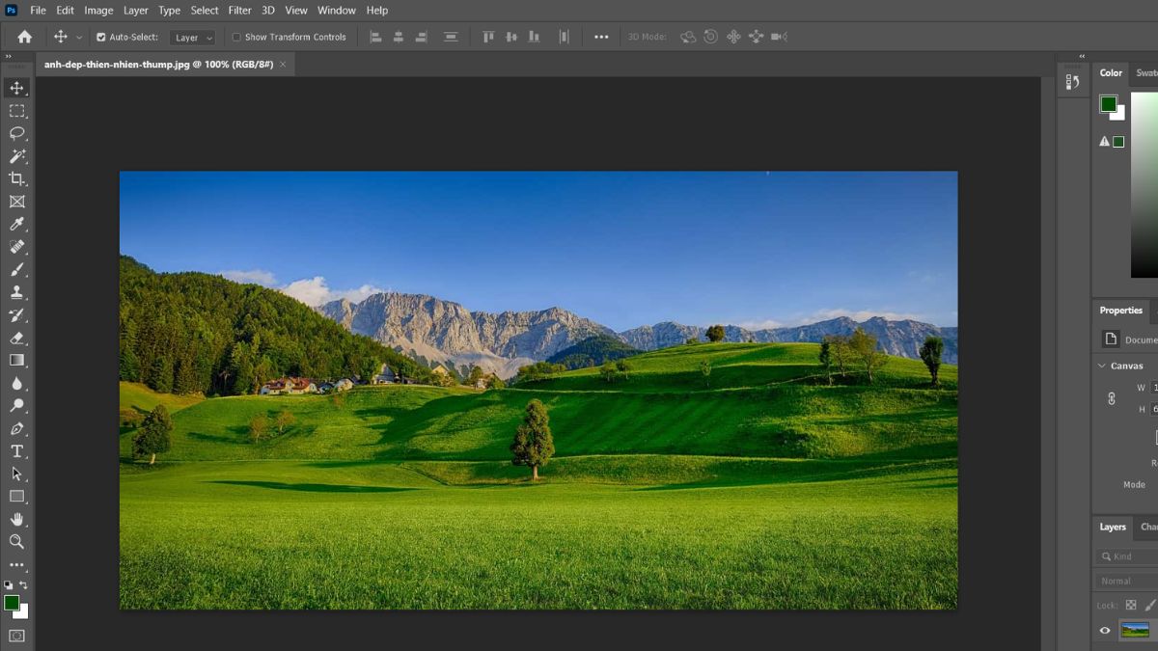Select the Rectangular Marquee tool

pos(16,111)
